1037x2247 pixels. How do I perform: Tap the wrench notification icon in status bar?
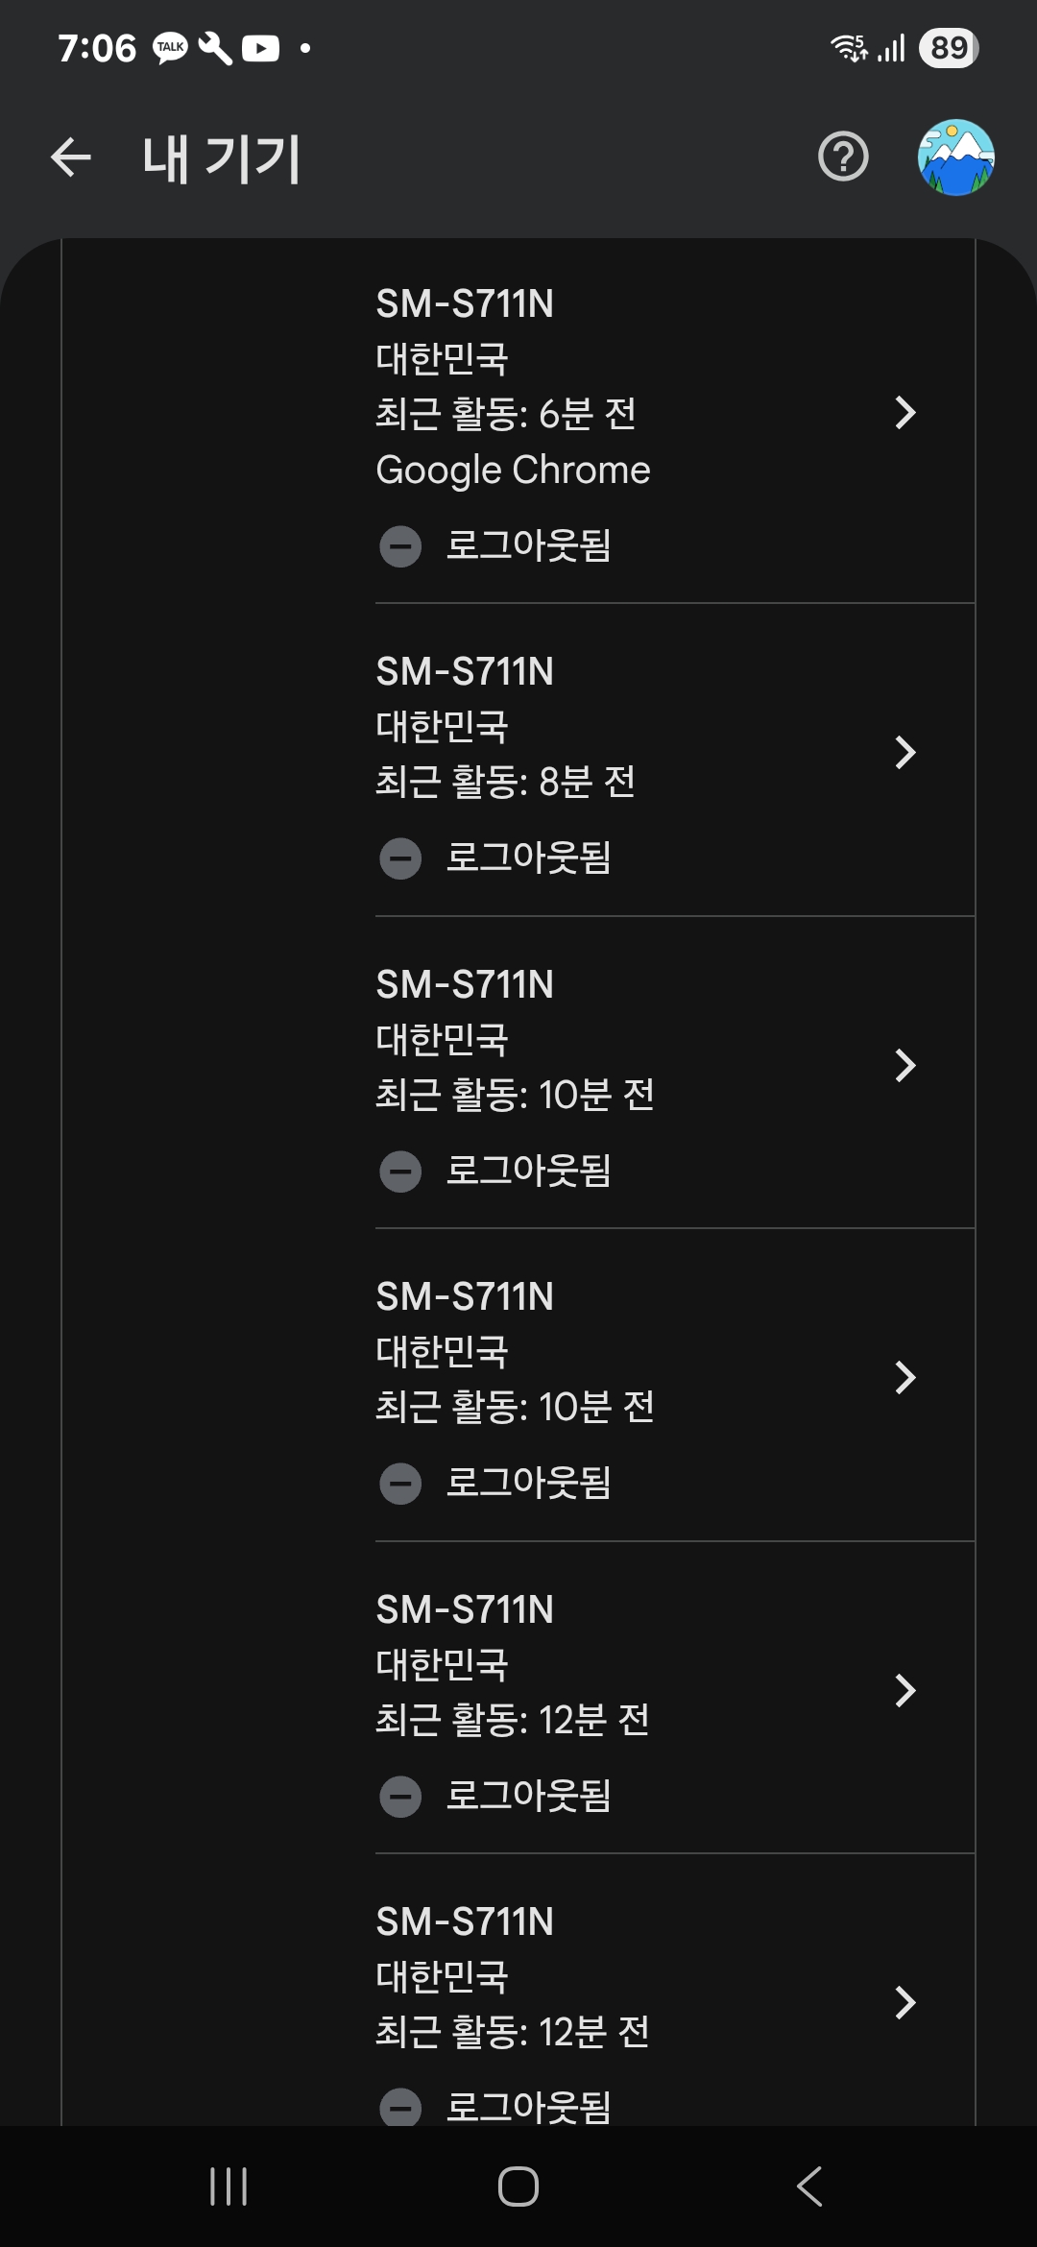coord(215,48)
